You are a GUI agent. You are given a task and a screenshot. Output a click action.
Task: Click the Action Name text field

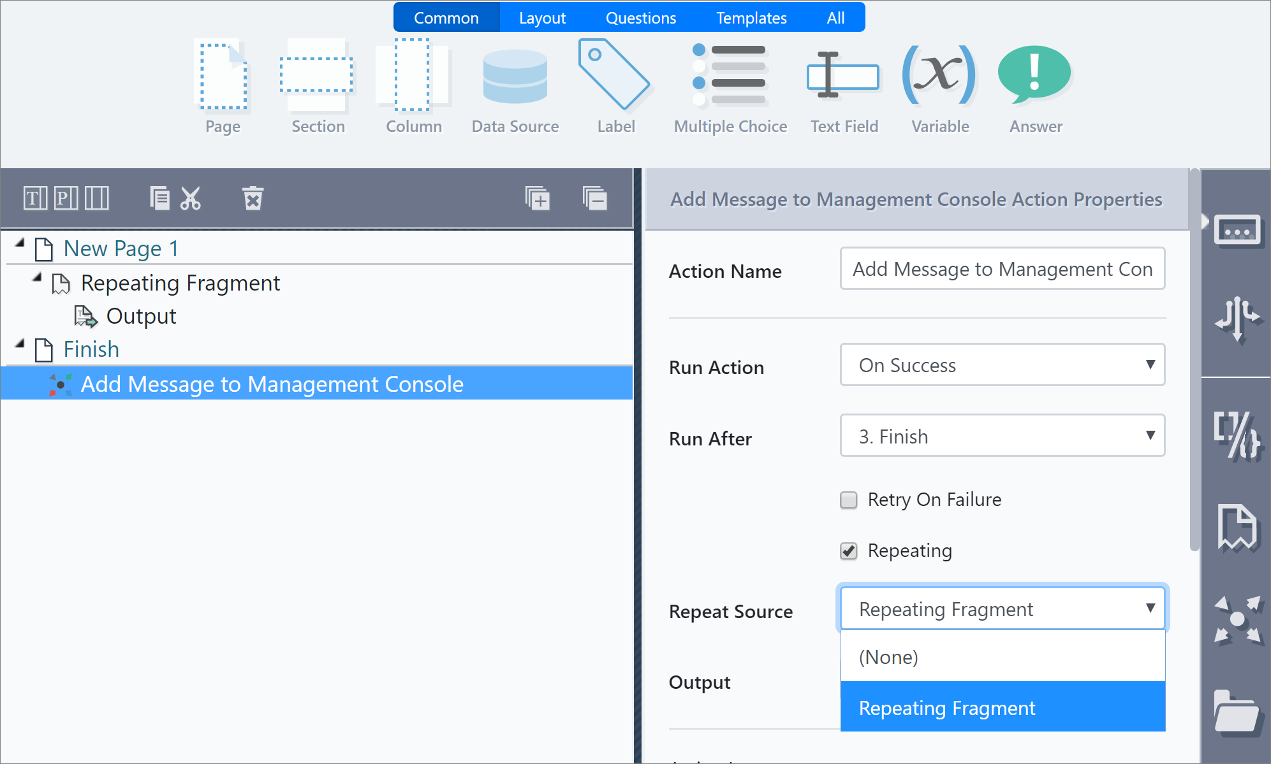tap(1002, 269)
